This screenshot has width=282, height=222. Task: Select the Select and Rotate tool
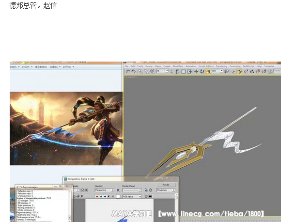[x=202, y=72]
